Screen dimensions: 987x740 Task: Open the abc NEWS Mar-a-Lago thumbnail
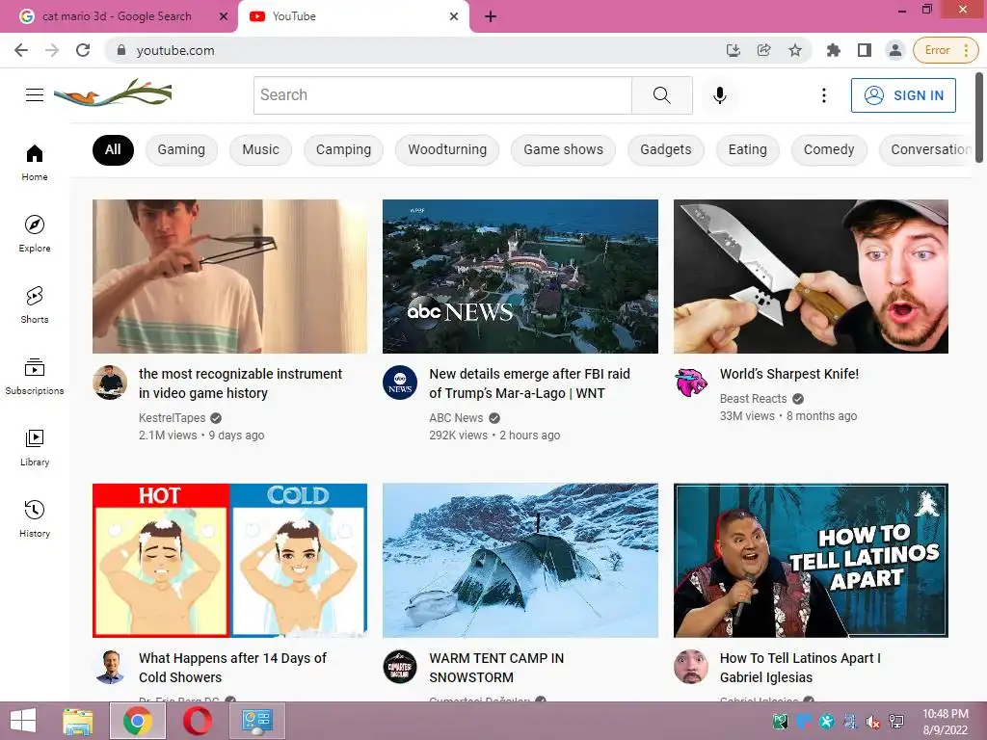520,277
